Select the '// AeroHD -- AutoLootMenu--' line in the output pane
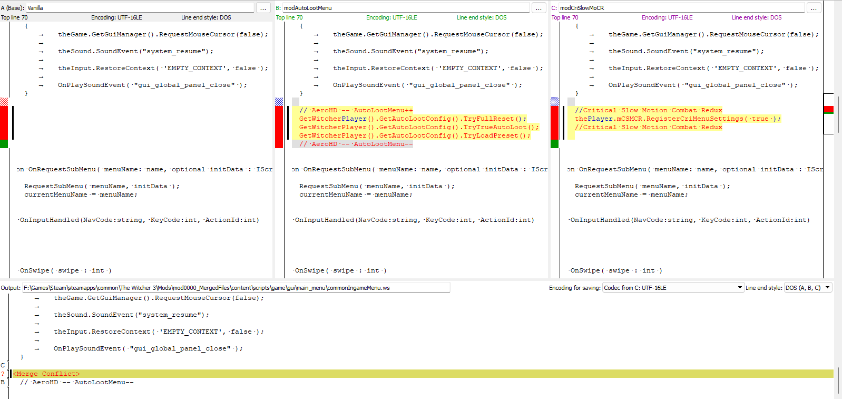 pyautogui.click(x=77, y=382)
